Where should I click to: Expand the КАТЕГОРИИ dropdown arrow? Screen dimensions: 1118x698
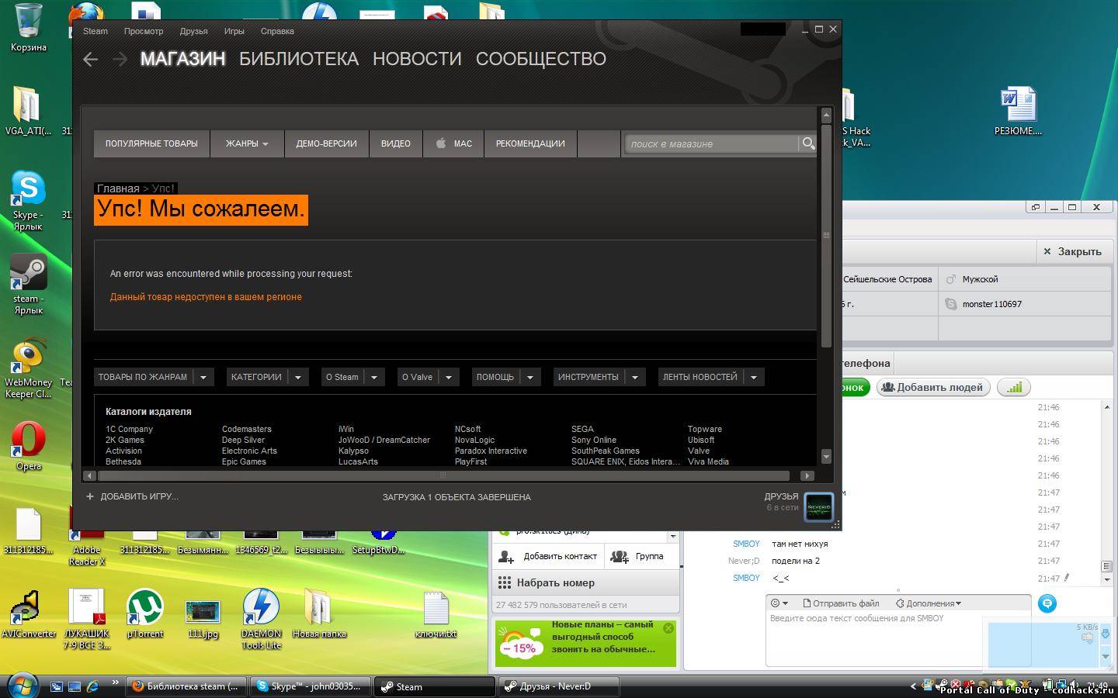(x=298, y=377)
